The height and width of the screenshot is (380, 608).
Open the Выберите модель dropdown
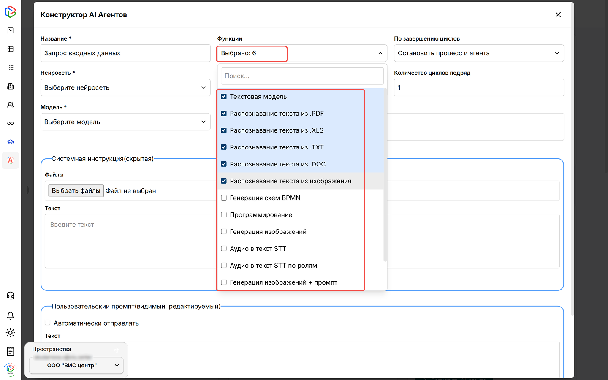tap(125, 122)
